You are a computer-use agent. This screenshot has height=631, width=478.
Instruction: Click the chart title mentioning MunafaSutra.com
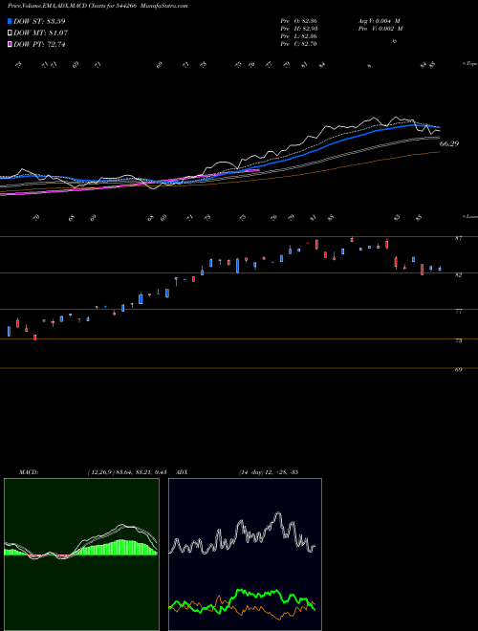(98, 6)
